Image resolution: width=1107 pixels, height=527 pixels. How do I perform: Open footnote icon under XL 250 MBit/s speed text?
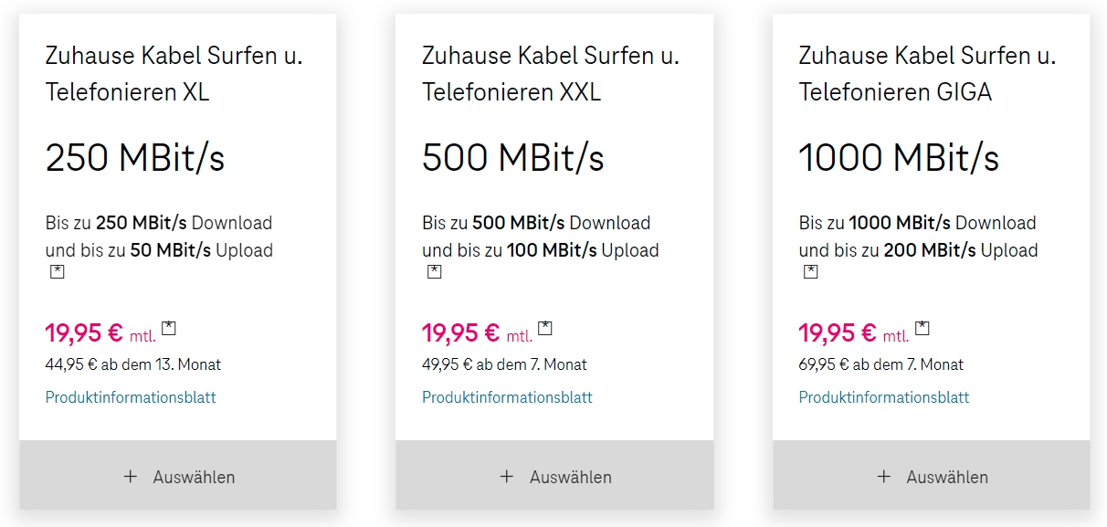(58, 271)
